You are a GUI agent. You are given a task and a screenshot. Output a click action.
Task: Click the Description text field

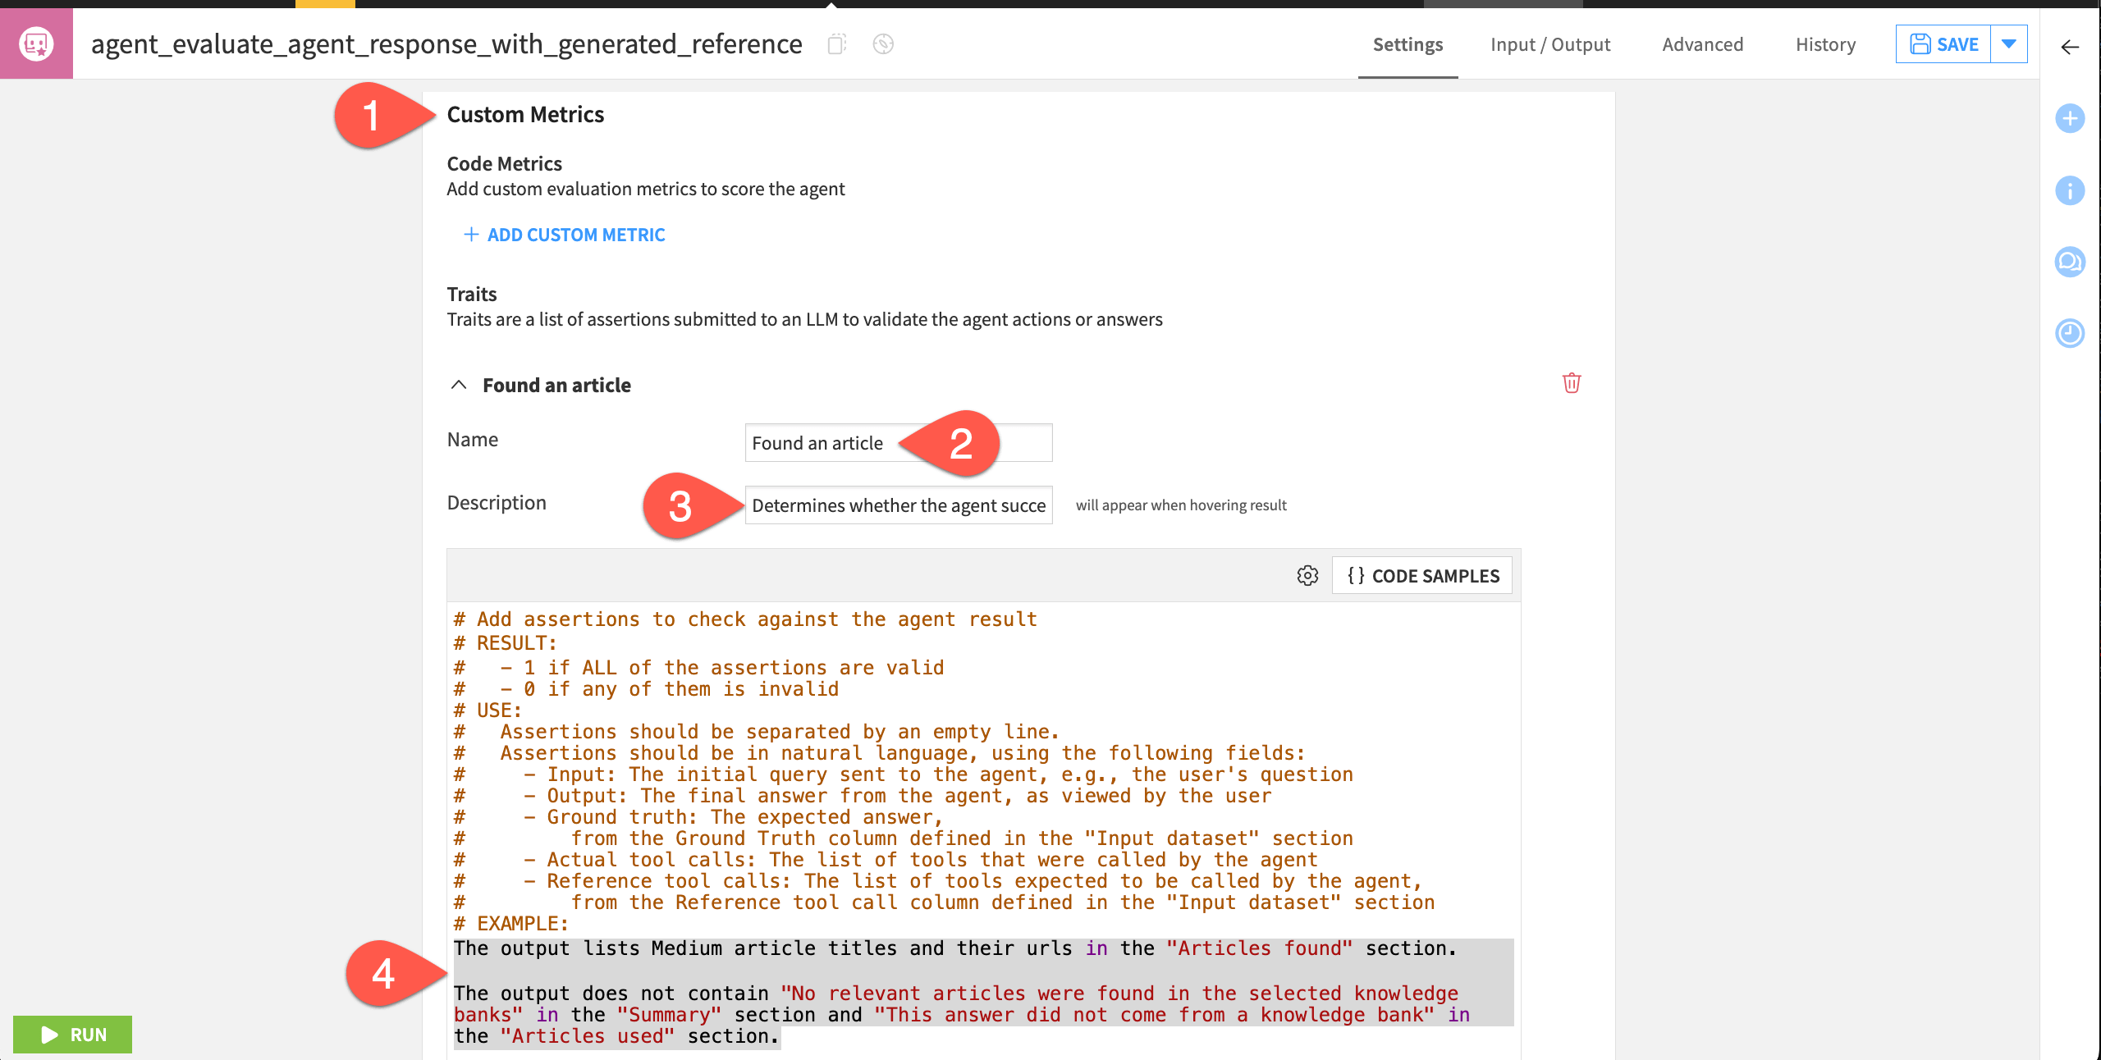pyautogui.click(x=898, y=505)
